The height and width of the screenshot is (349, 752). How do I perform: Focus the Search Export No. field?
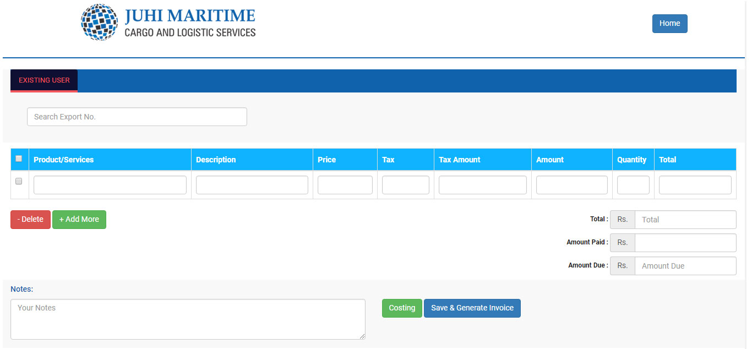tap(137, 117)
